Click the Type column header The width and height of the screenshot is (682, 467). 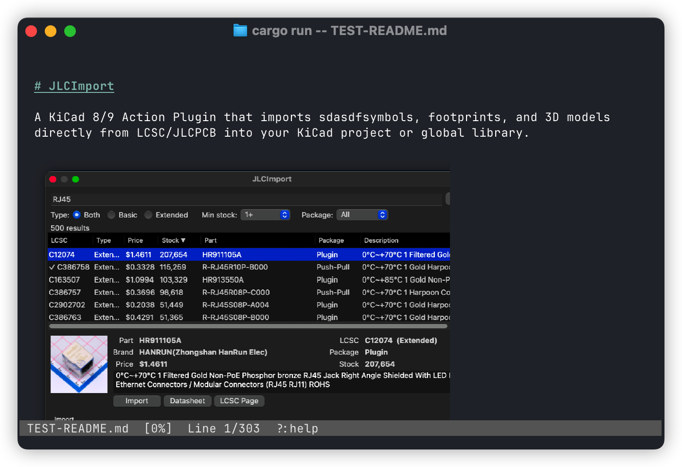[104, 240]
